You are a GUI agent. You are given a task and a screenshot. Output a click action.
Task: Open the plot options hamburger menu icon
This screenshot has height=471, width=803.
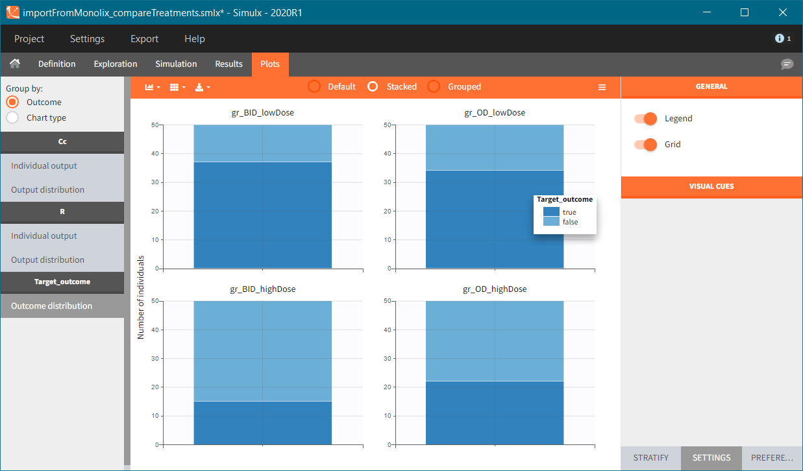pyautogui.click(x=602, y=86)
